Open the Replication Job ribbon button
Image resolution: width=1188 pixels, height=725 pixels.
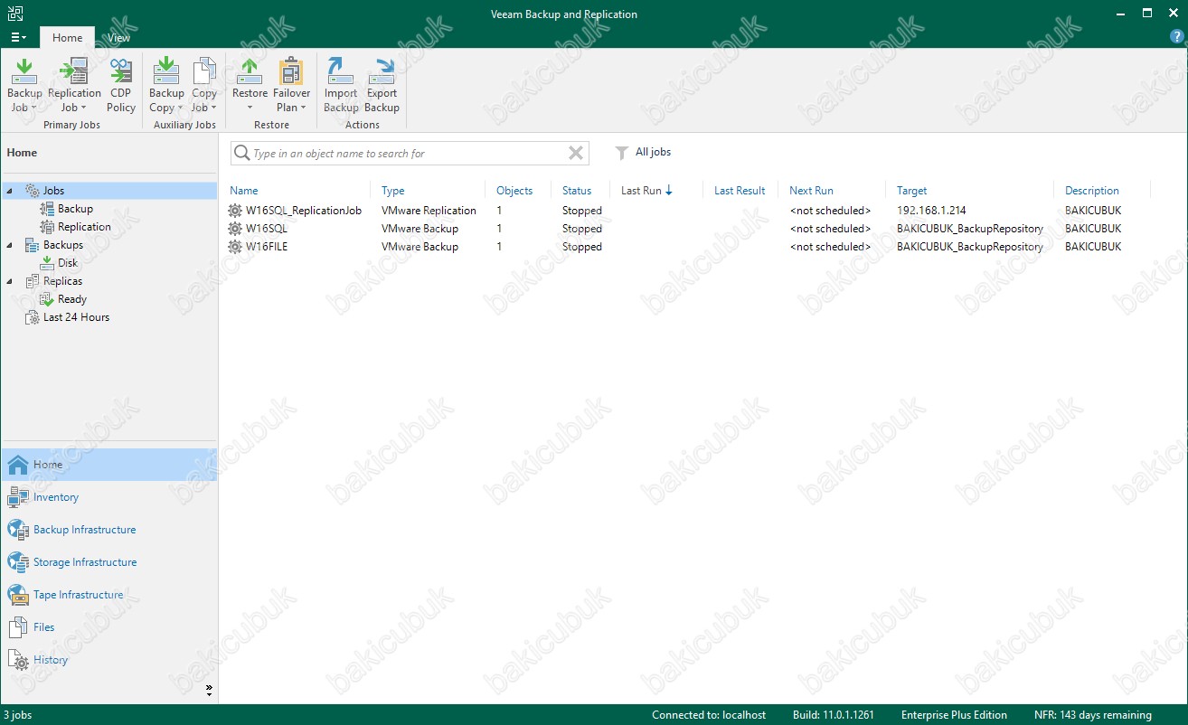(74, 86)
